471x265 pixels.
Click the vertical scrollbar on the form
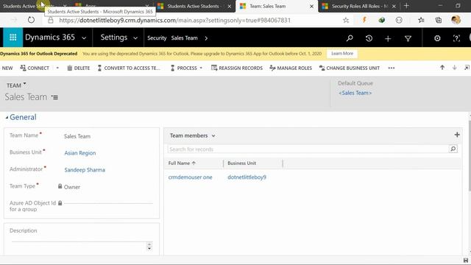470,155
